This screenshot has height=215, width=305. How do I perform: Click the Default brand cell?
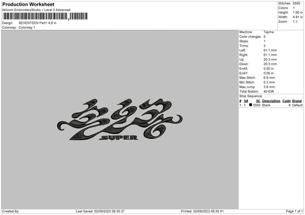[297, 105]
